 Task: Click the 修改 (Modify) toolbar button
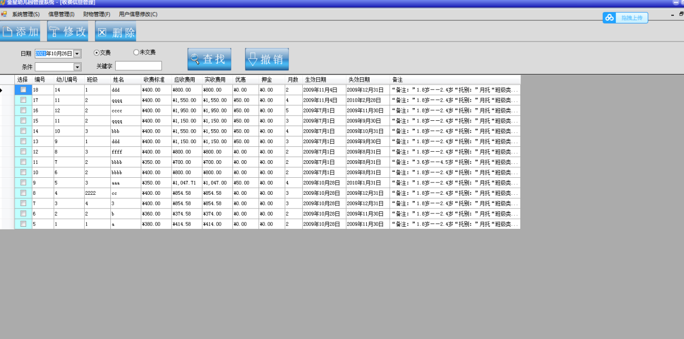click(68, 31)
